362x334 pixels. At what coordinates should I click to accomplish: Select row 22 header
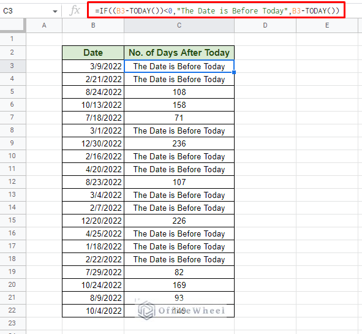[12, 310]
